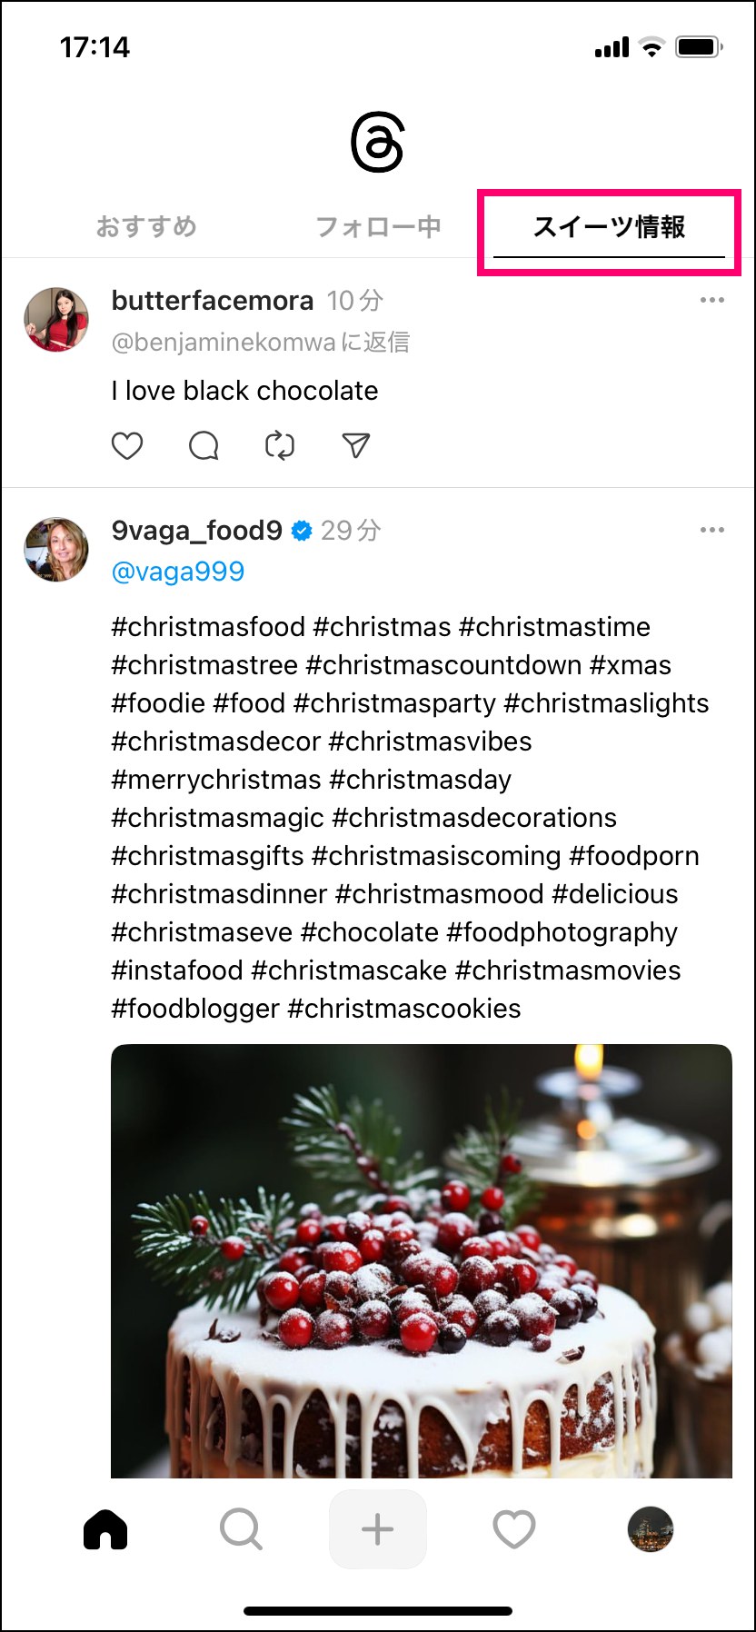This screenshot has width=756, height=1632.
Task: Switch to おすすめ tab
Action: coord(146,226)
